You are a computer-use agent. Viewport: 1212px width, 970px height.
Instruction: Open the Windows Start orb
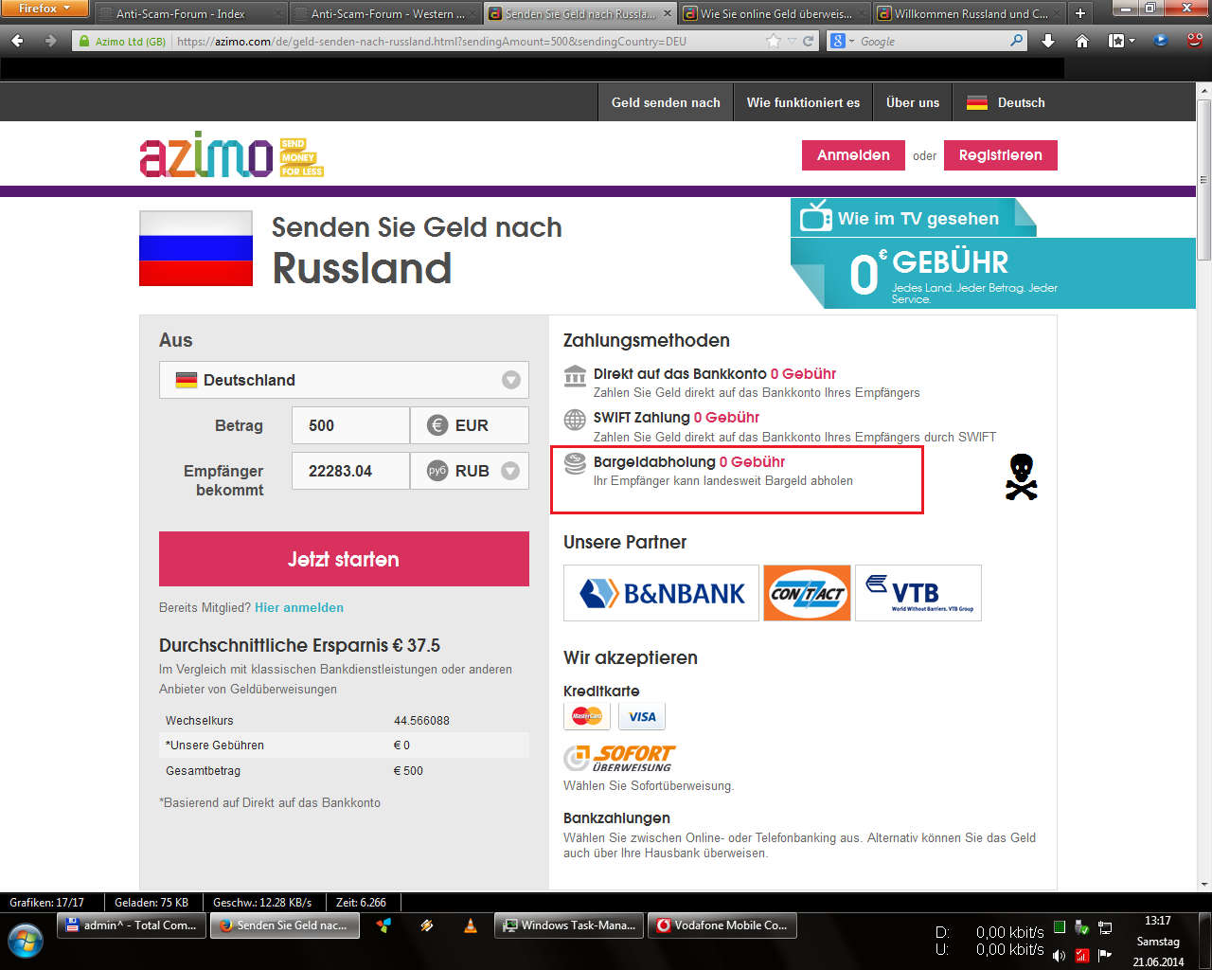[x=25, y=943]
